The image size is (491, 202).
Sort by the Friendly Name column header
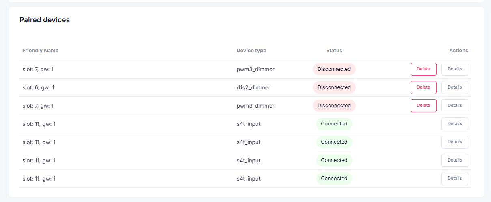coord(40,51)
